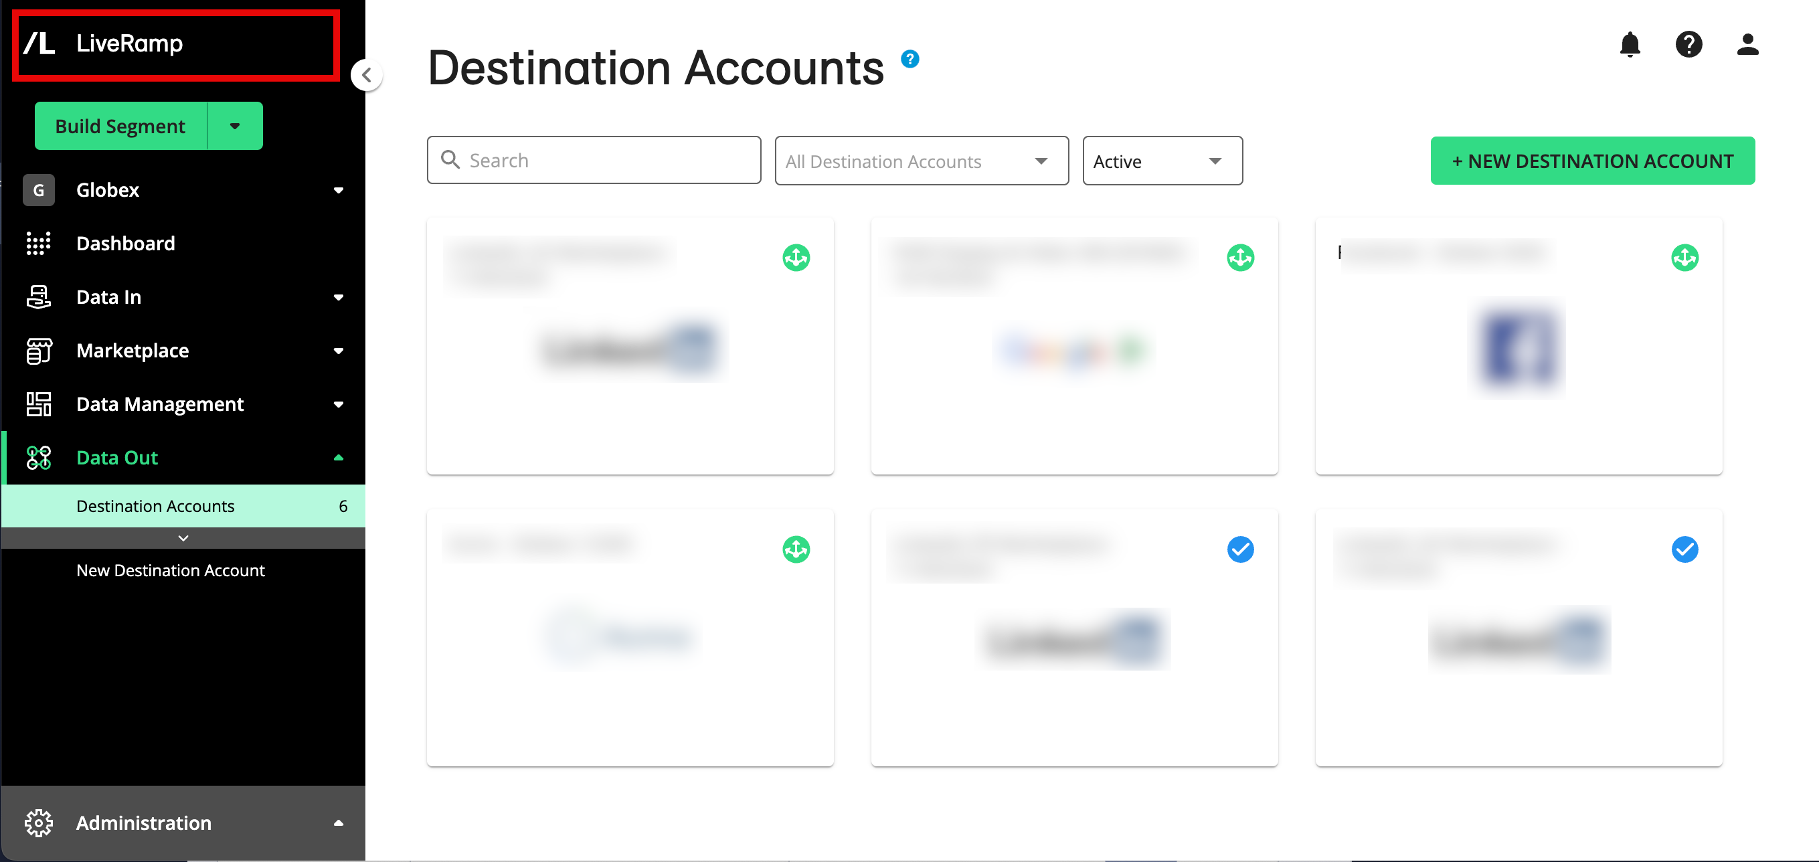Click the Data In icon in the sidebar
The image size is (1819, 862).
pos(39,297)
